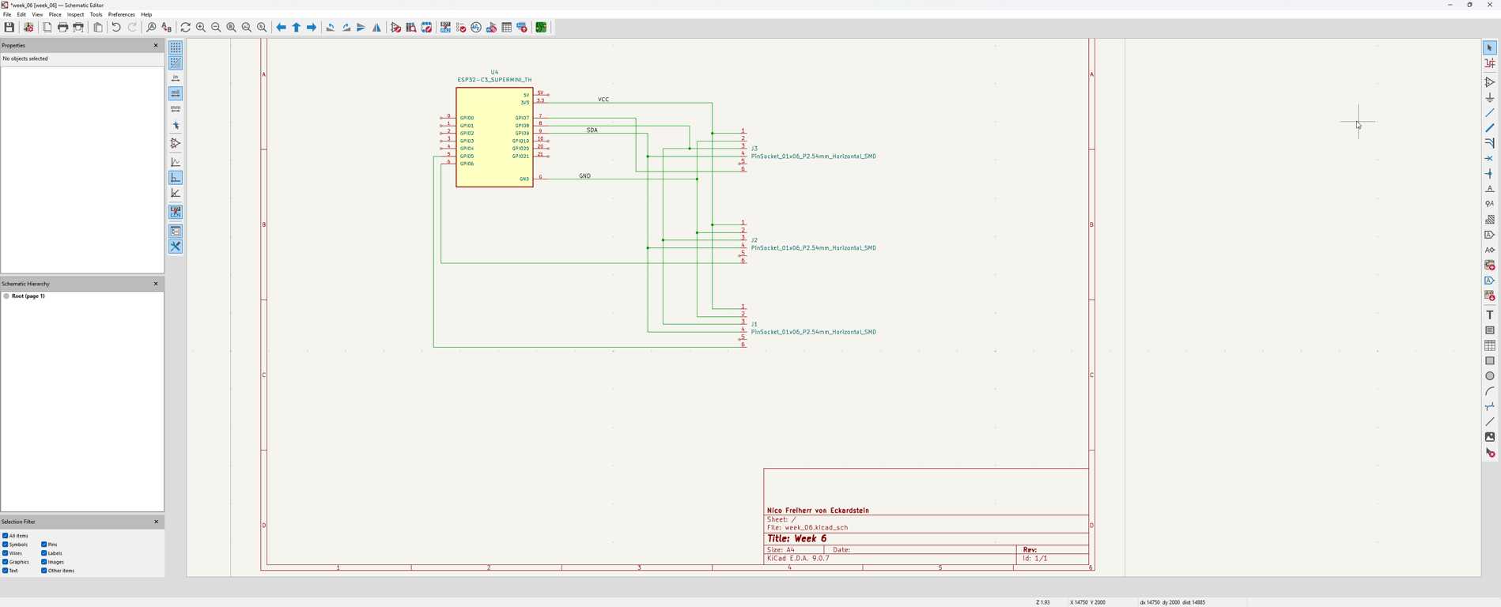Disable the Labels selection filter
The image size is (1501, 607).
click(44, 553)
